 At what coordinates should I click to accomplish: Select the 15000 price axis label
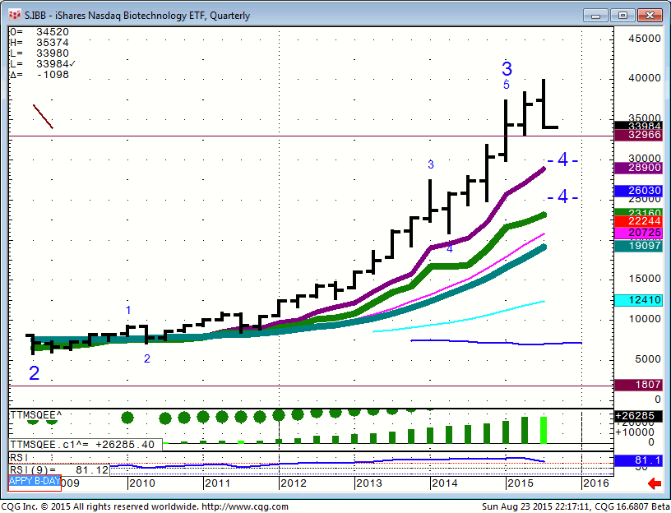[x=645, y=279]
